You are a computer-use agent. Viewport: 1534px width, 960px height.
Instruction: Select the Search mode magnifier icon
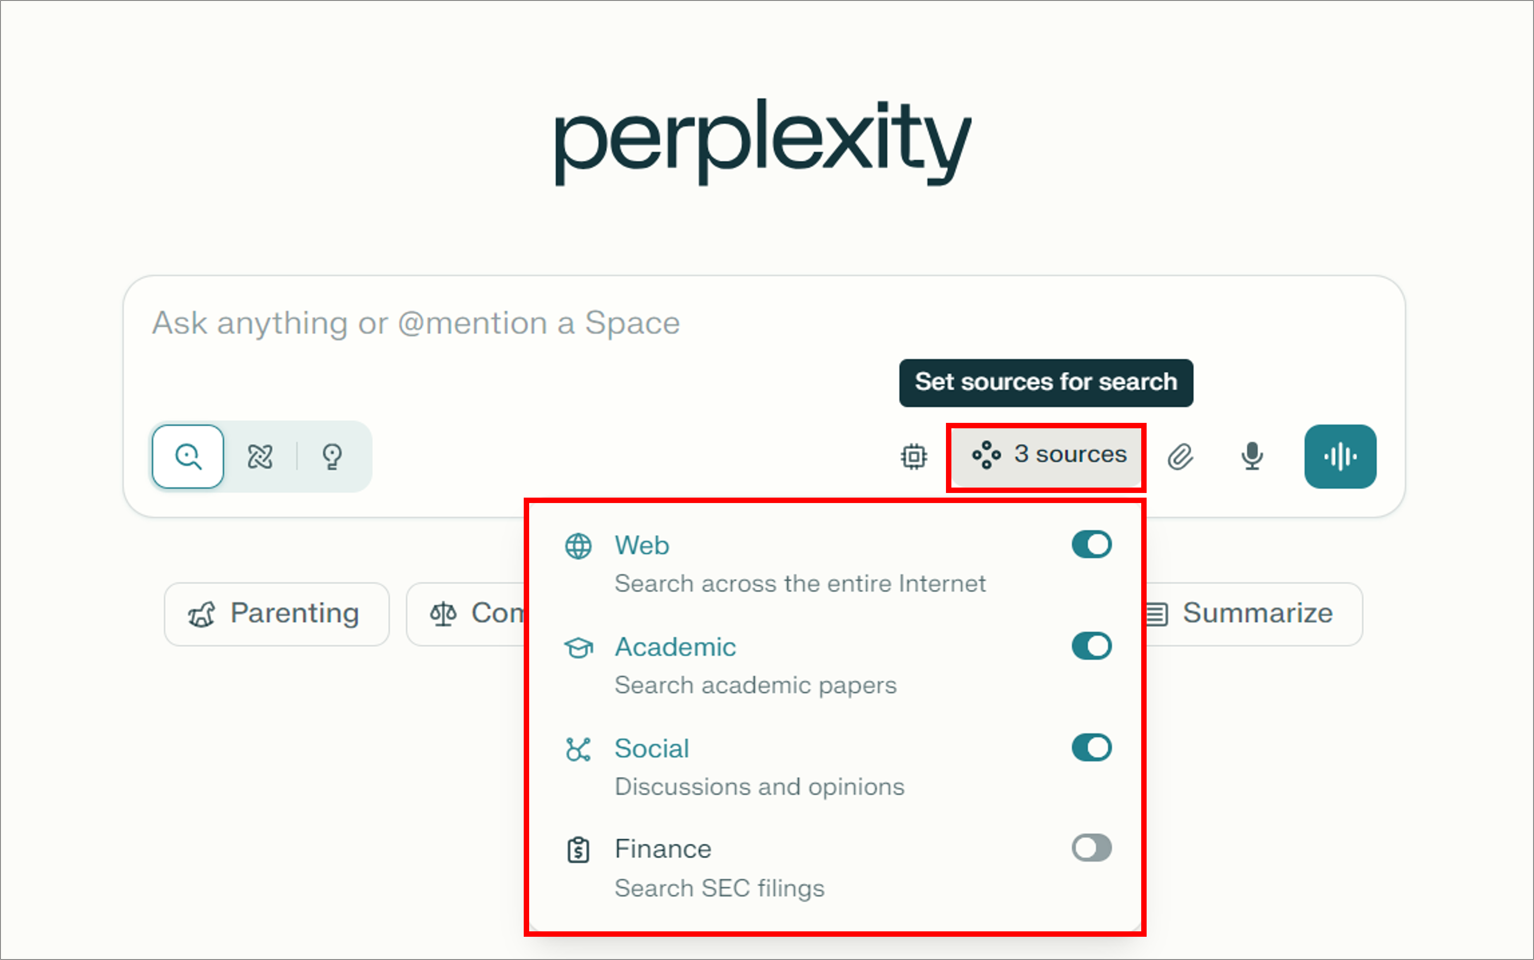click(x=188, y=457)
